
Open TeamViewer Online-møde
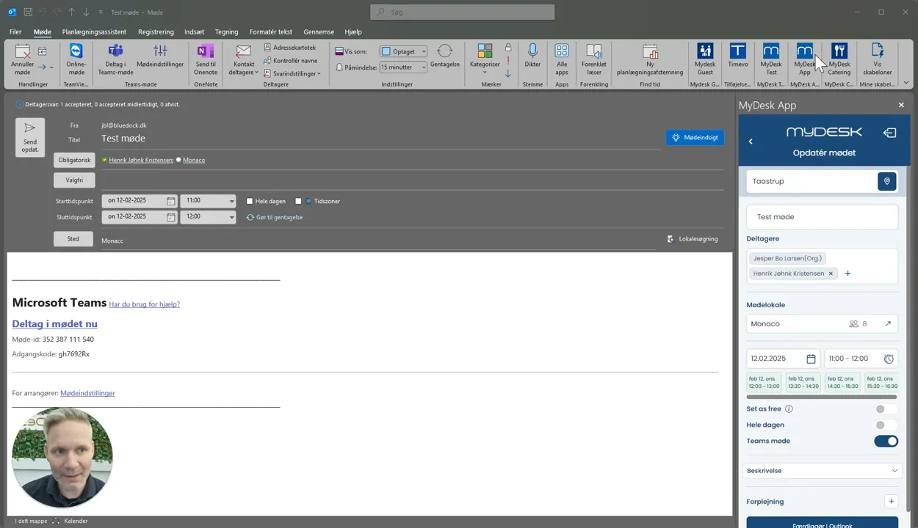click(76, 59)
